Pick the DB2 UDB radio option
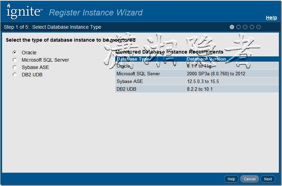 tap(15, 75)
